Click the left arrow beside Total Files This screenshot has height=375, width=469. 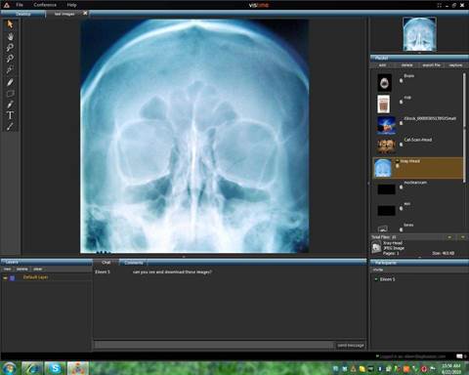[x=449, y=237]
